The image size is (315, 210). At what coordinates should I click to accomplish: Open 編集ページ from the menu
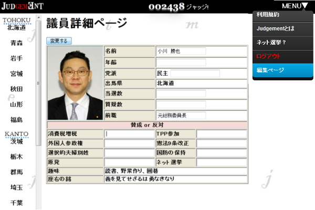click(282, 70)
